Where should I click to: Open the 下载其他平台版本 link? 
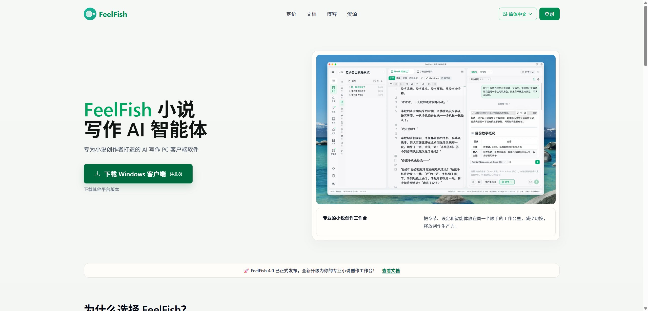tap(102, 189)
